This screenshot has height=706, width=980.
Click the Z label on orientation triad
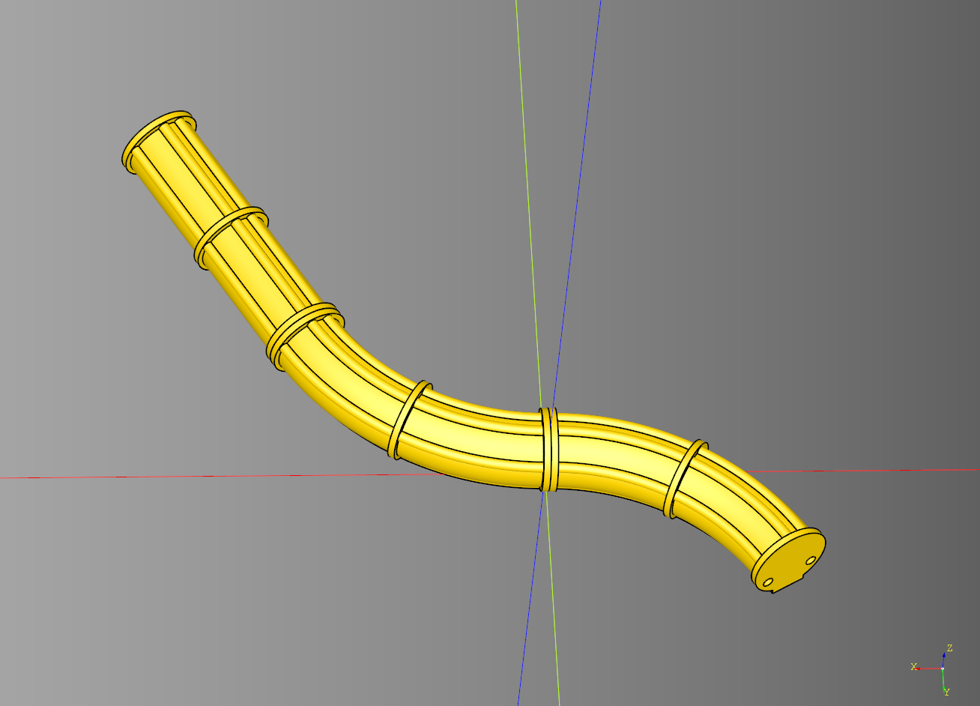coord(949,648)
